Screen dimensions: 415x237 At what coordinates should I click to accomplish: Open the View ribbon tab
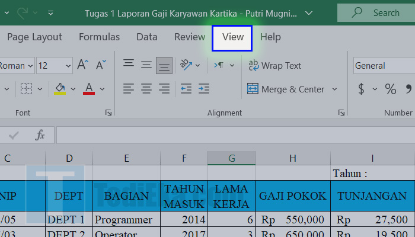pyautogui.click(x=232, y=38)
